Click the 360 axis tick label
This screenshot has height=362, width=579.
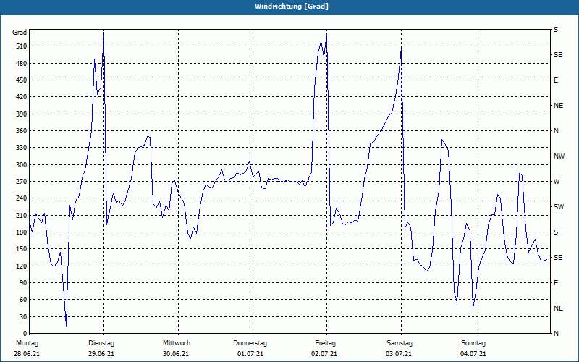(x=22, y=131)
